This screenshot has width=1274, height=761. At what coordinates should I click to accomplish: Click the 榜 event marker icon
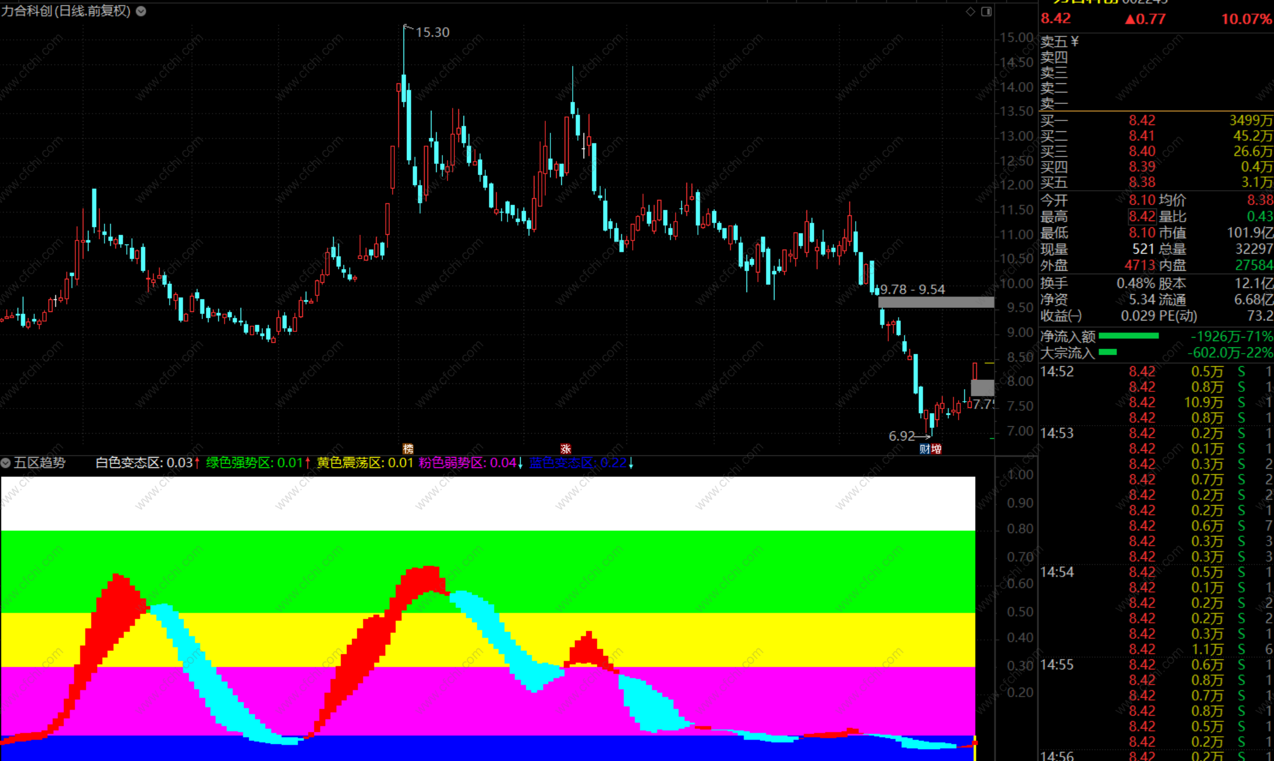coord(408,449)
